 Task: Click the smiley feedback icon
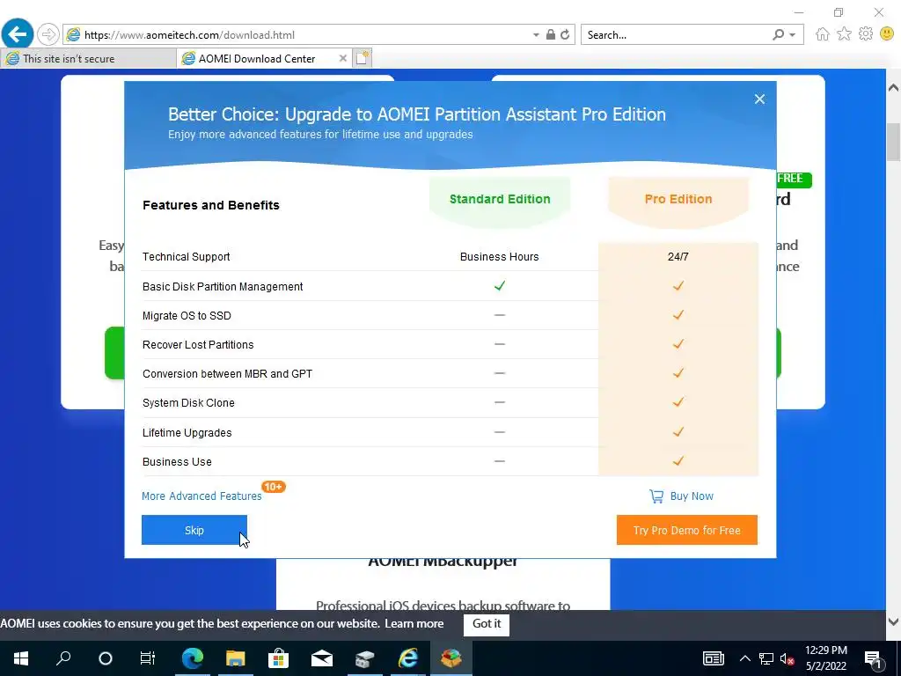tap(887, 34)
